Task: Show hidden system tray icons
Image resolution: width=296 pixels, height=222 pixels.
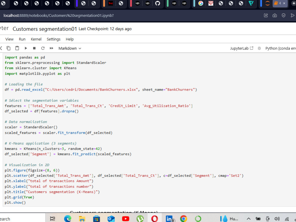Action: click(249, 219)
